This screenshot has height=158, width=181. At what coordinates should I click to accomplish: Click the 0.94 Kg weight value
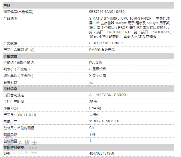tap(95, 108)
